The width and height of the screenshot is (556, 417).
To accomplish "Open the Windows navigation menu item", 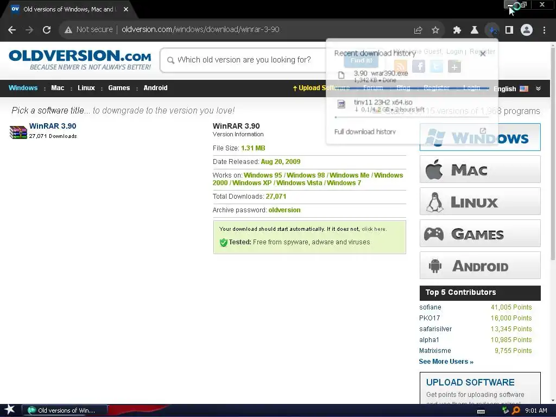I will pyautogui.click(x=23, y=88).
